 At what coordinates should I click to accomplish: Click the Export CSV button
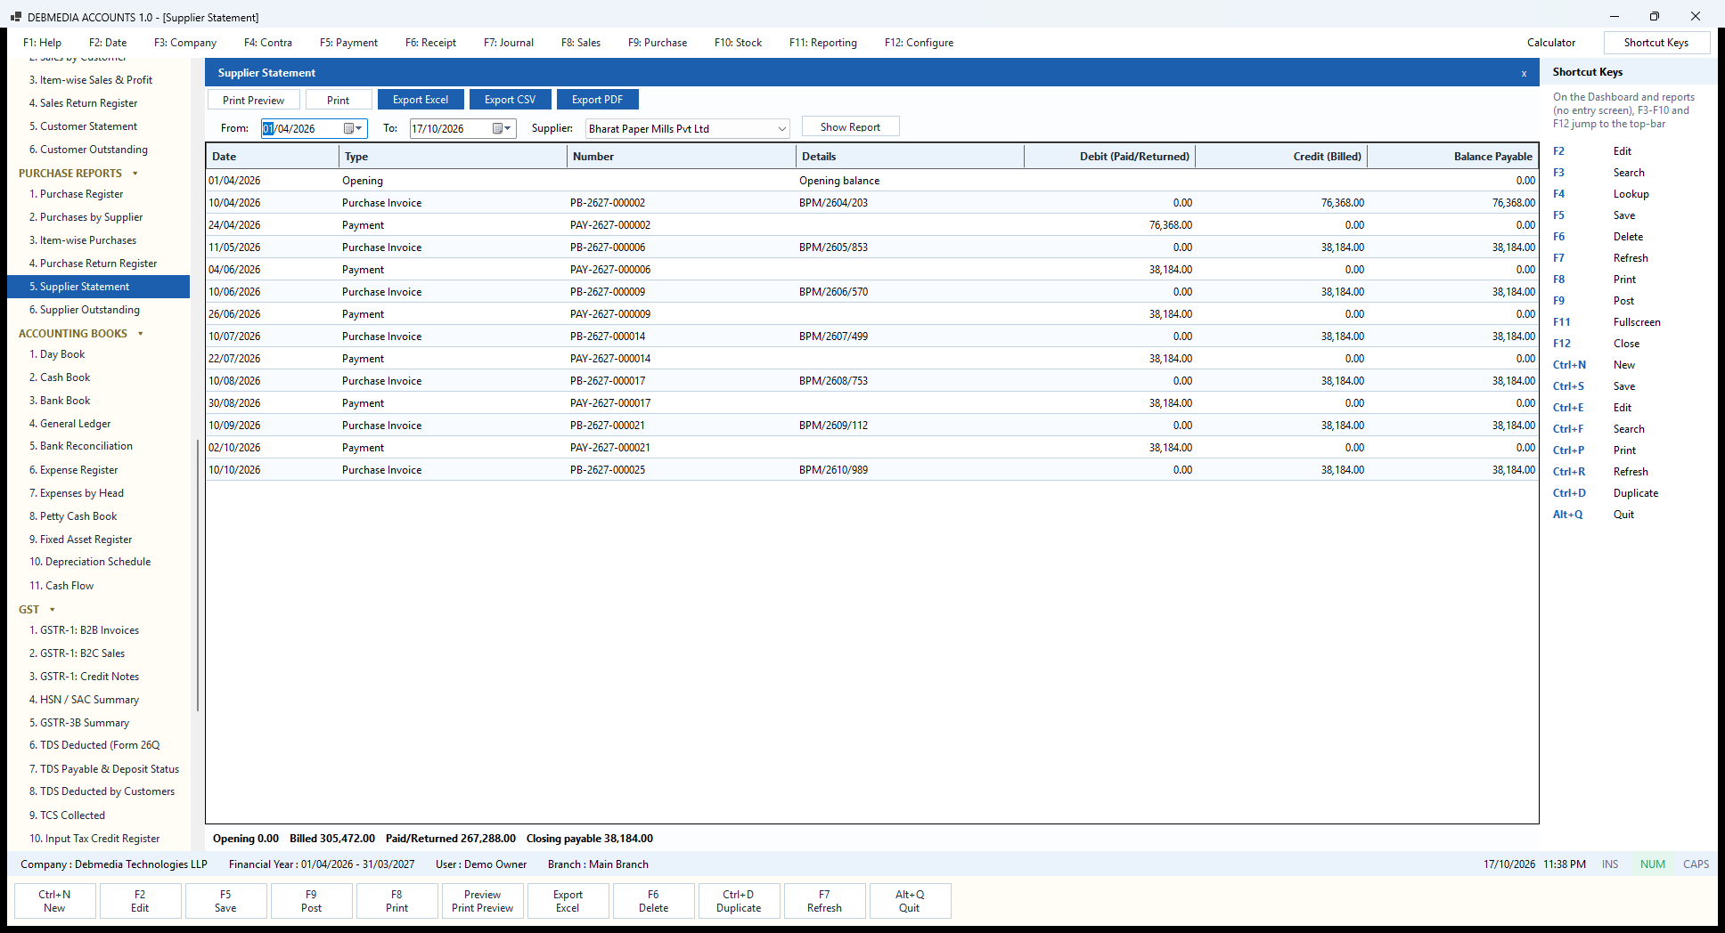510,100
